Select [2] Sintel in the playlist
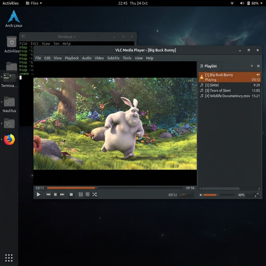266x266 pixels. pyautogui.click(x=230, y=85)
